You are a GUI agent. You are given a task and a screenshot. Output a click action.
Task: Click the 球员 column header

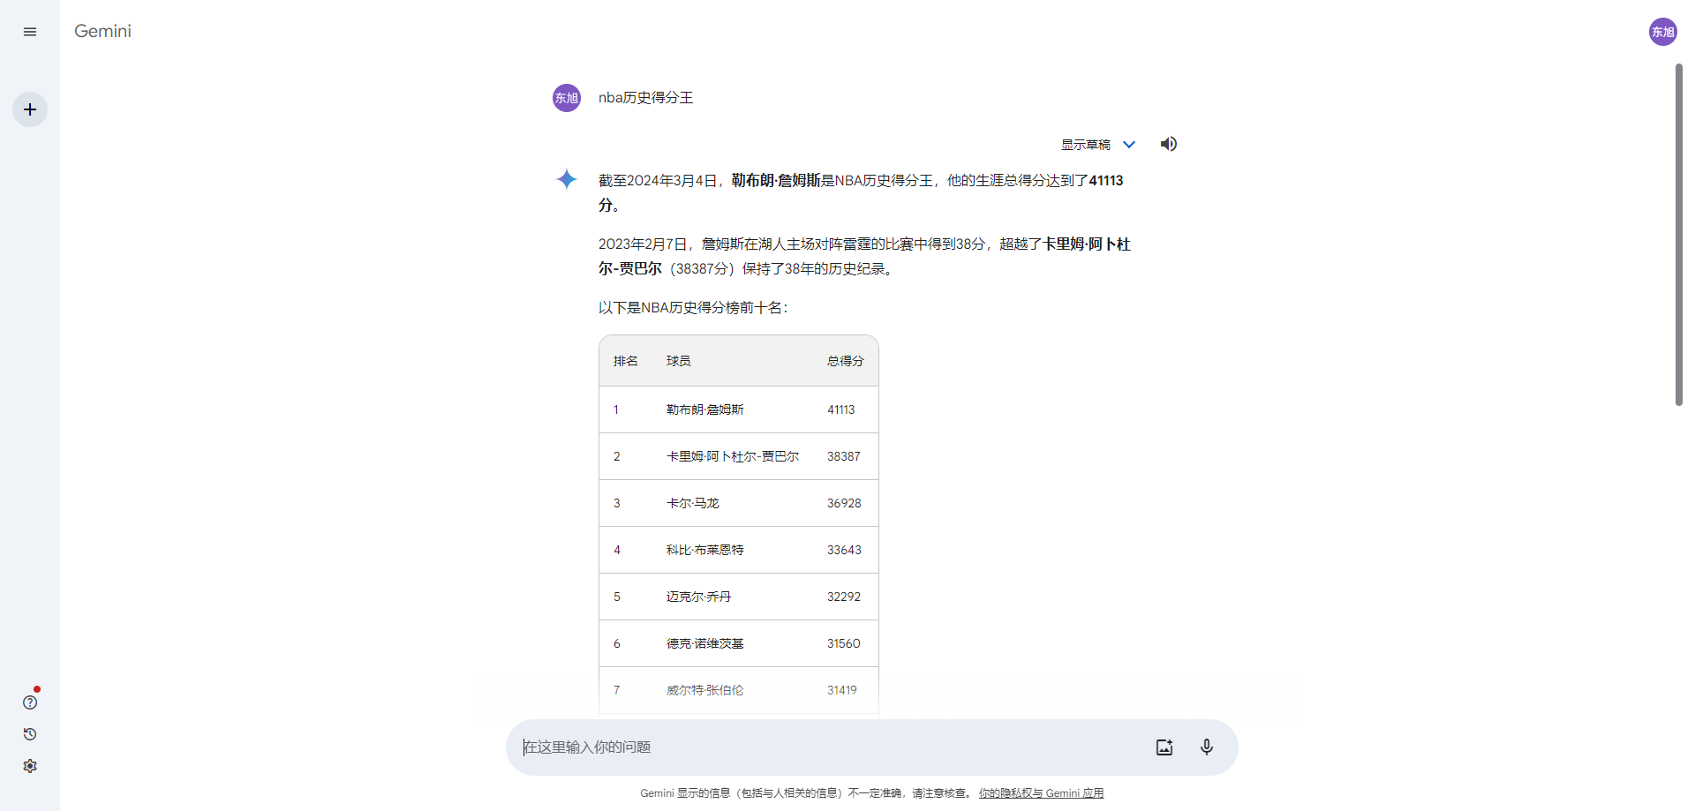tap(679, 361)
